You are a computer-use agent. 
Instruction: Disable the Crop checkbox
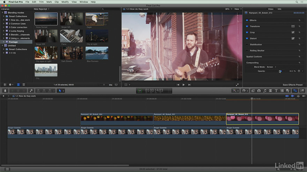247,32
